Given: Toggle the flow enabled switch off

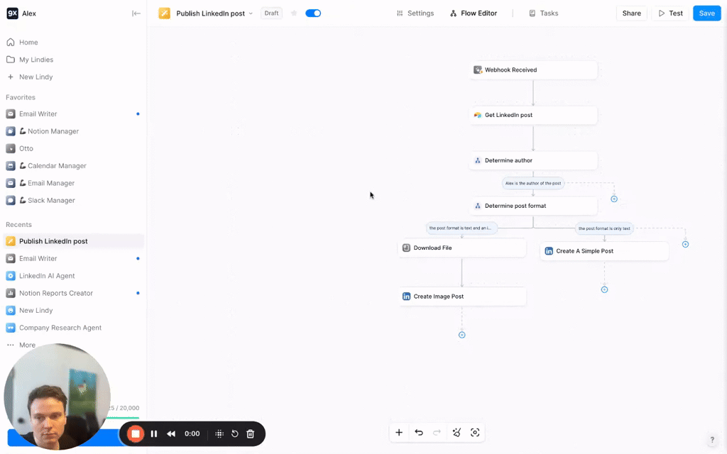Looking at the screenshot, I should coord(313,13).
